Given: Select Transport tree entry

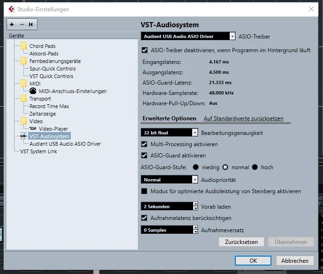Looking at the screenshot, I should point(40,99).
